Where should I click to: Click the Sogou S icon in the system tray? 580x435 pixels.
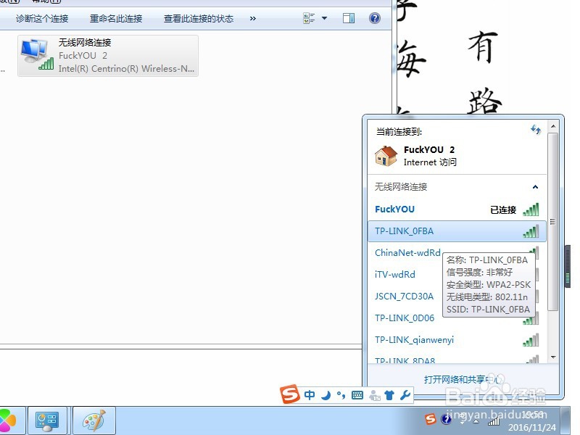(430, 419)
